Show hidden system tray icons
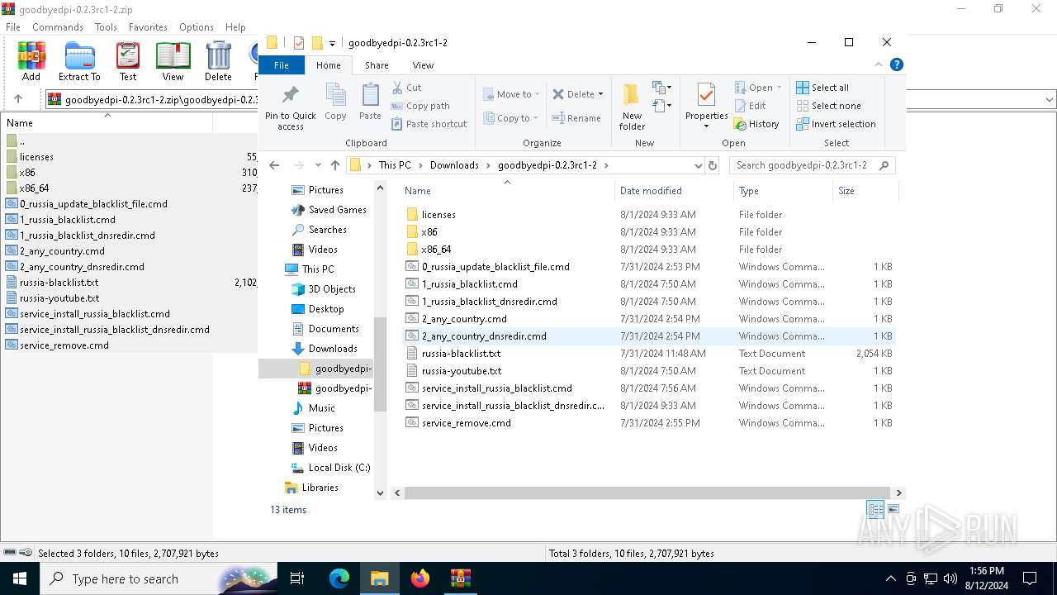The height and width of the screenshot is (595, 1057). click(890, 578)
